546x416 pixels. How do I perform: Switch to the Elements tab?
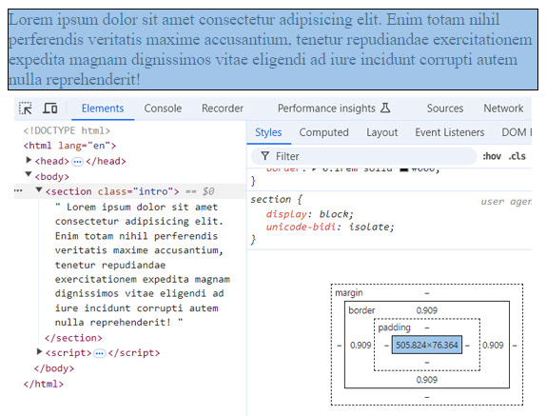click(103, 109)
